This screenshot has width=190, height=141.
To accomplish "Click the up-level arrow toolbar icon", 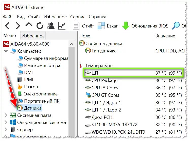I will pos(29,24).
